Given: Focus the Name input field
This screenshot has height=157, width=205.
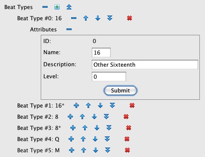Looking at the screenshot, I should coord(101,52).
